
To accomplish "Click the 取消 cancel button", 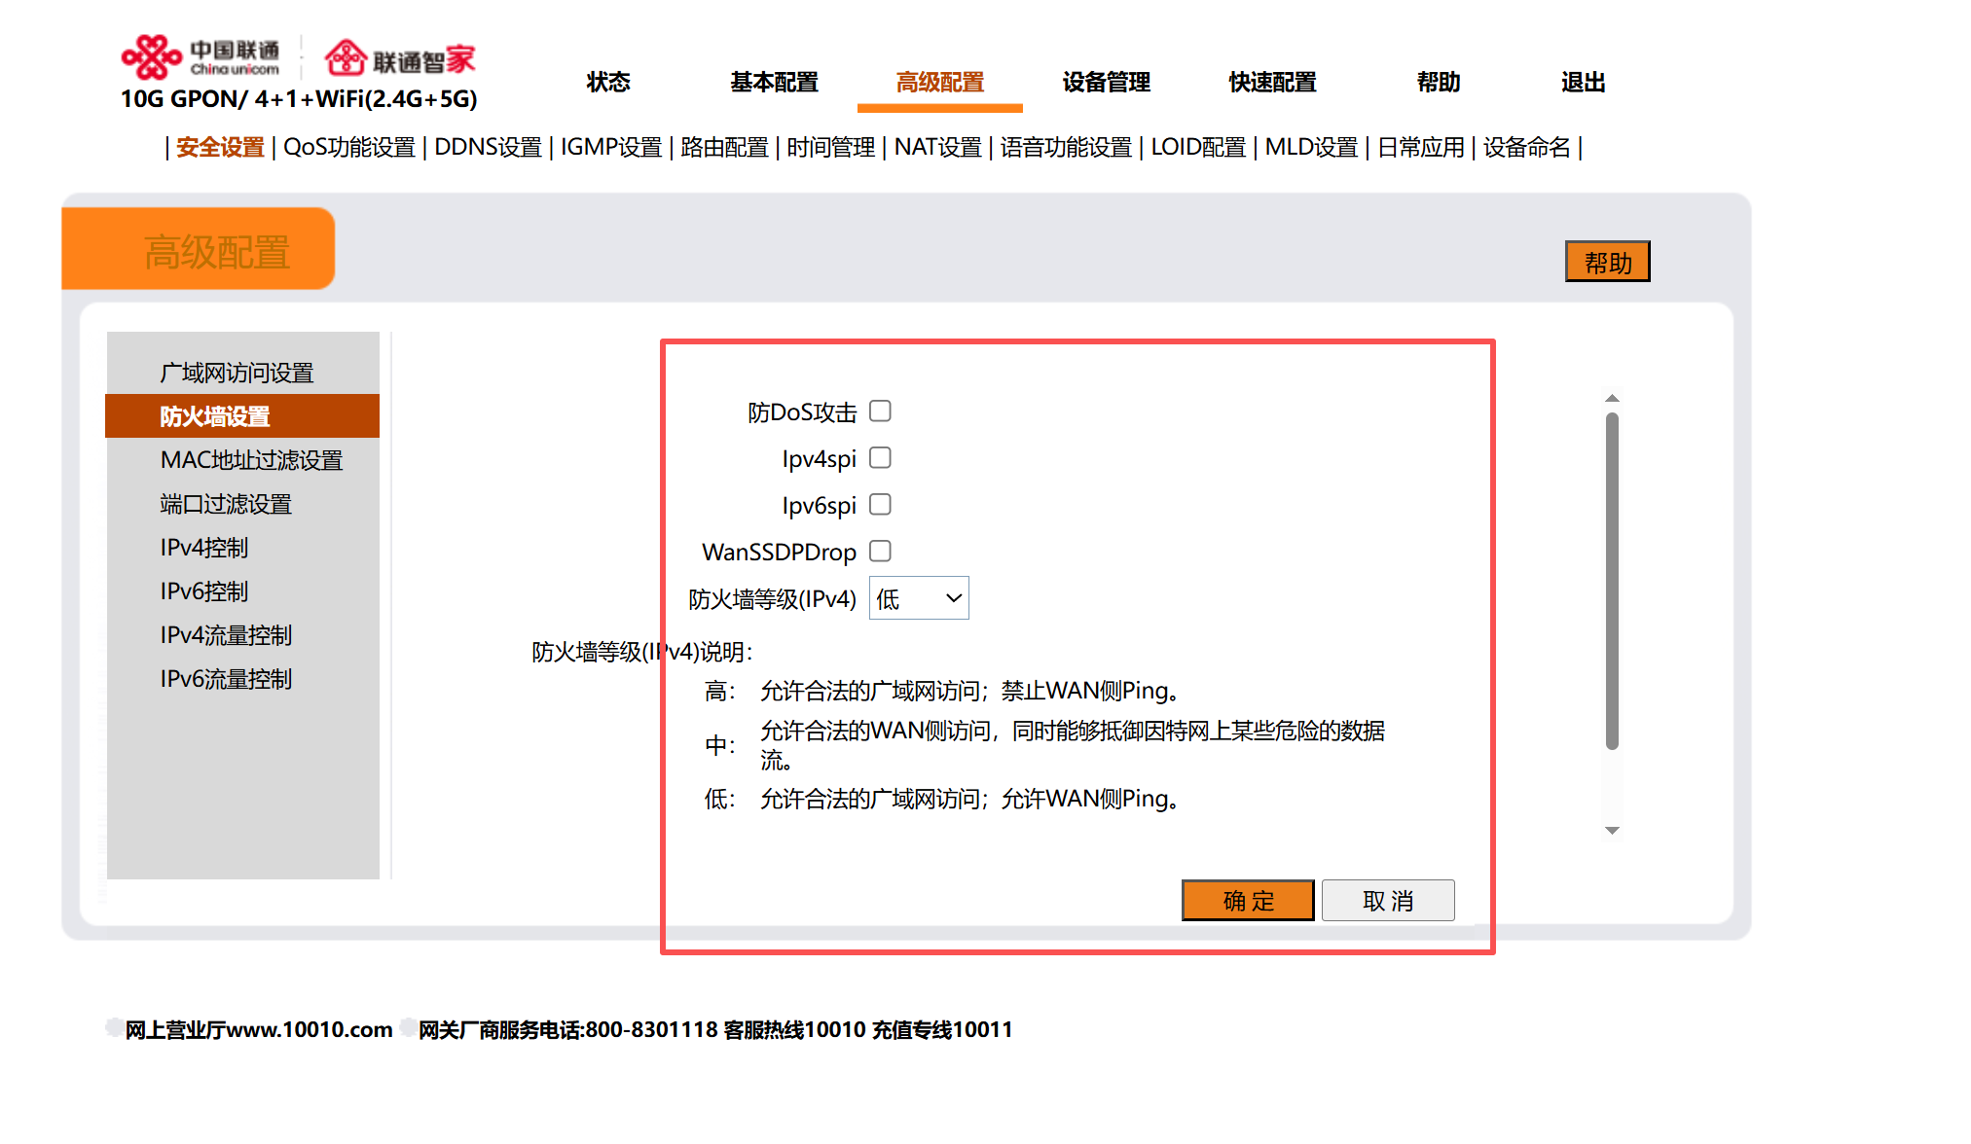I will 1387,901.
